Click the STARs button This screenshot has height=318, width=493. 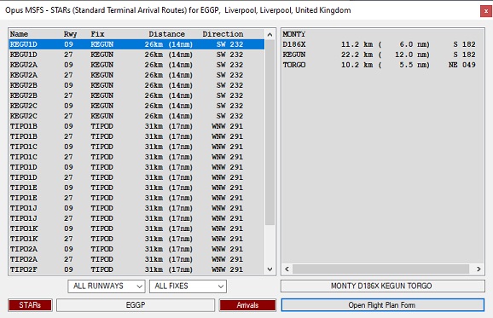[x=30, y=305]
